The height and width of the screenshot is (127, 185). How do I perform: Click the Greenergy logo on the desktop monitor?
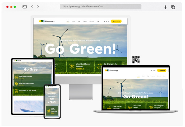click(47, 21)
